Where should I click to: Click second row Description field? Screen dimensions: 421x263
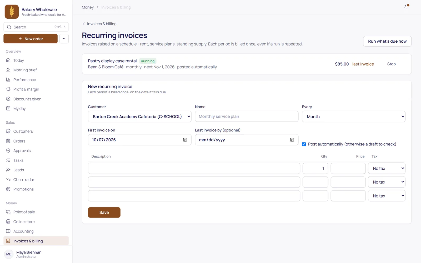point(194,182)
